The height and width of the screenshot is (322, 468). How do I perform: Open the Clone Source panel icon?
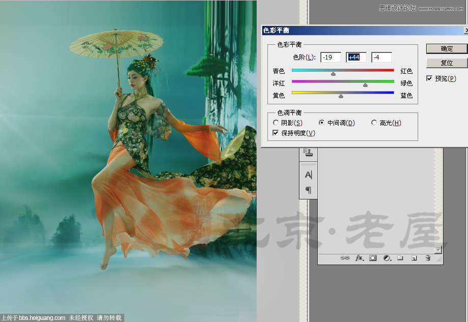[x=308, y=153]
